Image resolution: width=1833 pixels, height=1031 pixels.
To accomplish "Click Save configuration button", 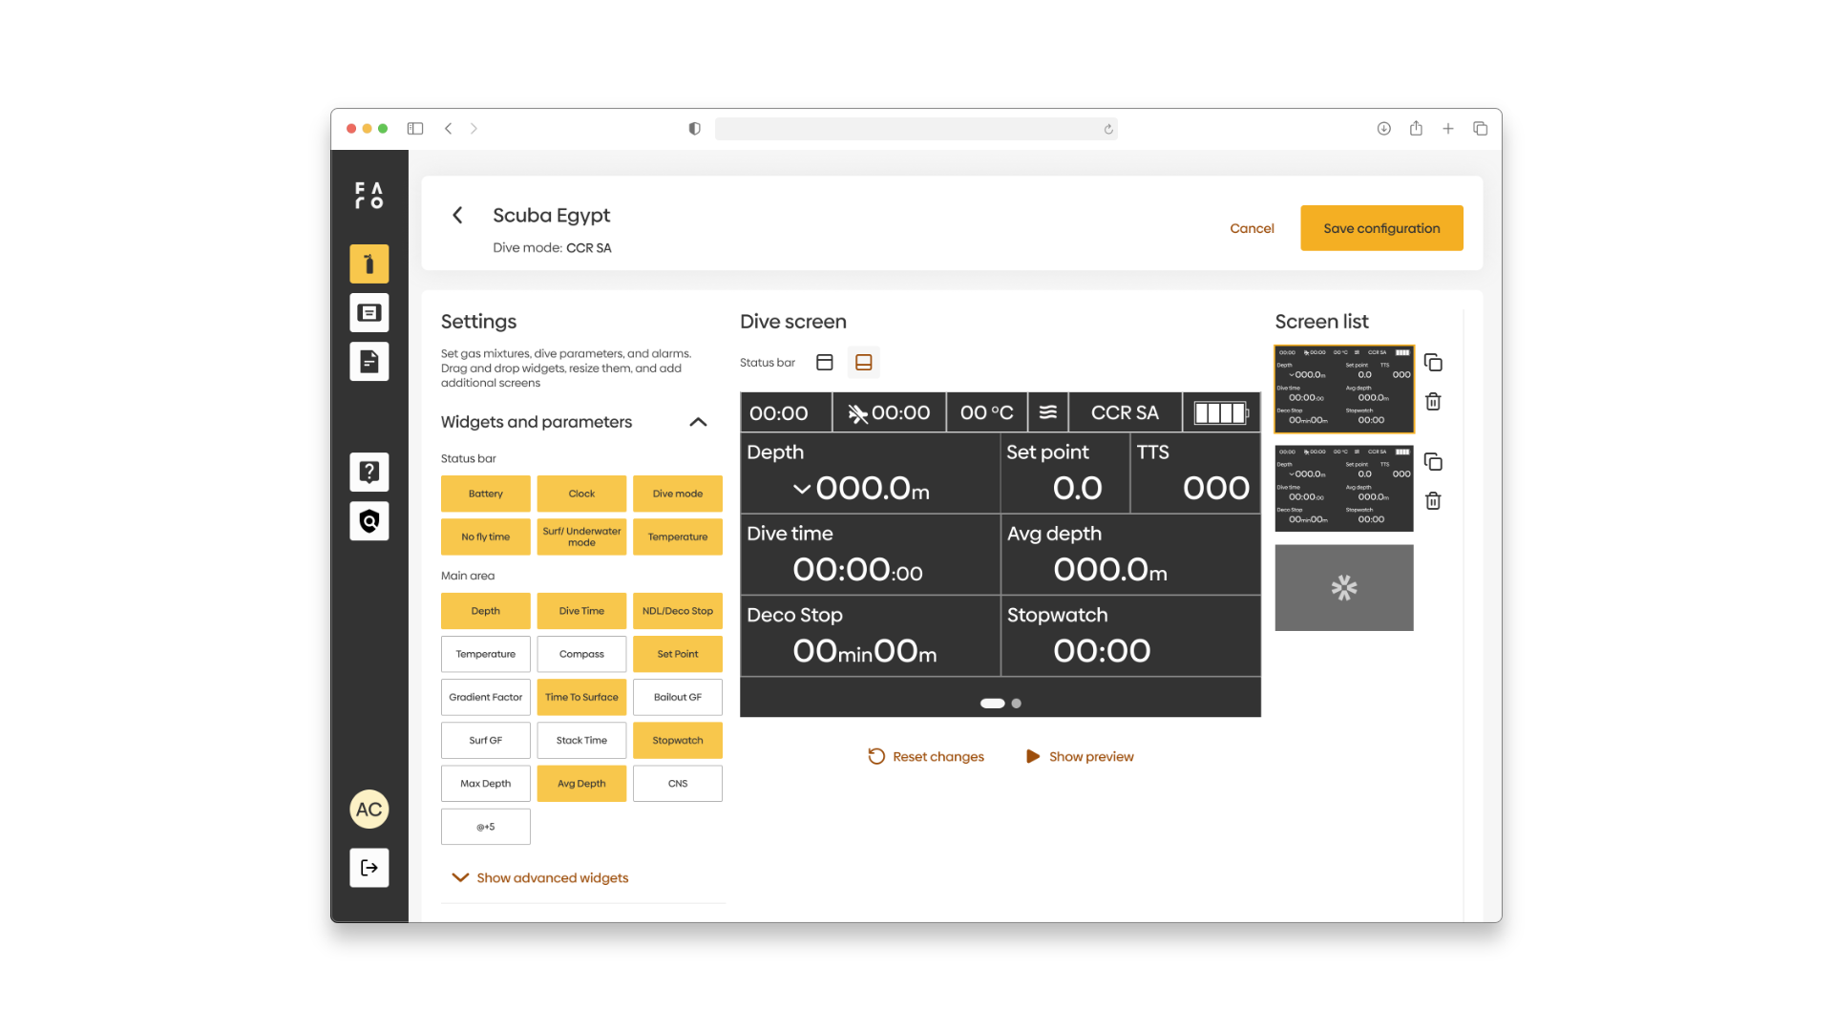I will pos(1380,228).
